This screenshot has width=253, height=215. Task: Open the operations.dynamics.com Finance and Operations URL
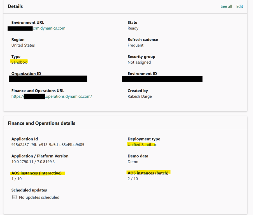[x=52, y=96]
